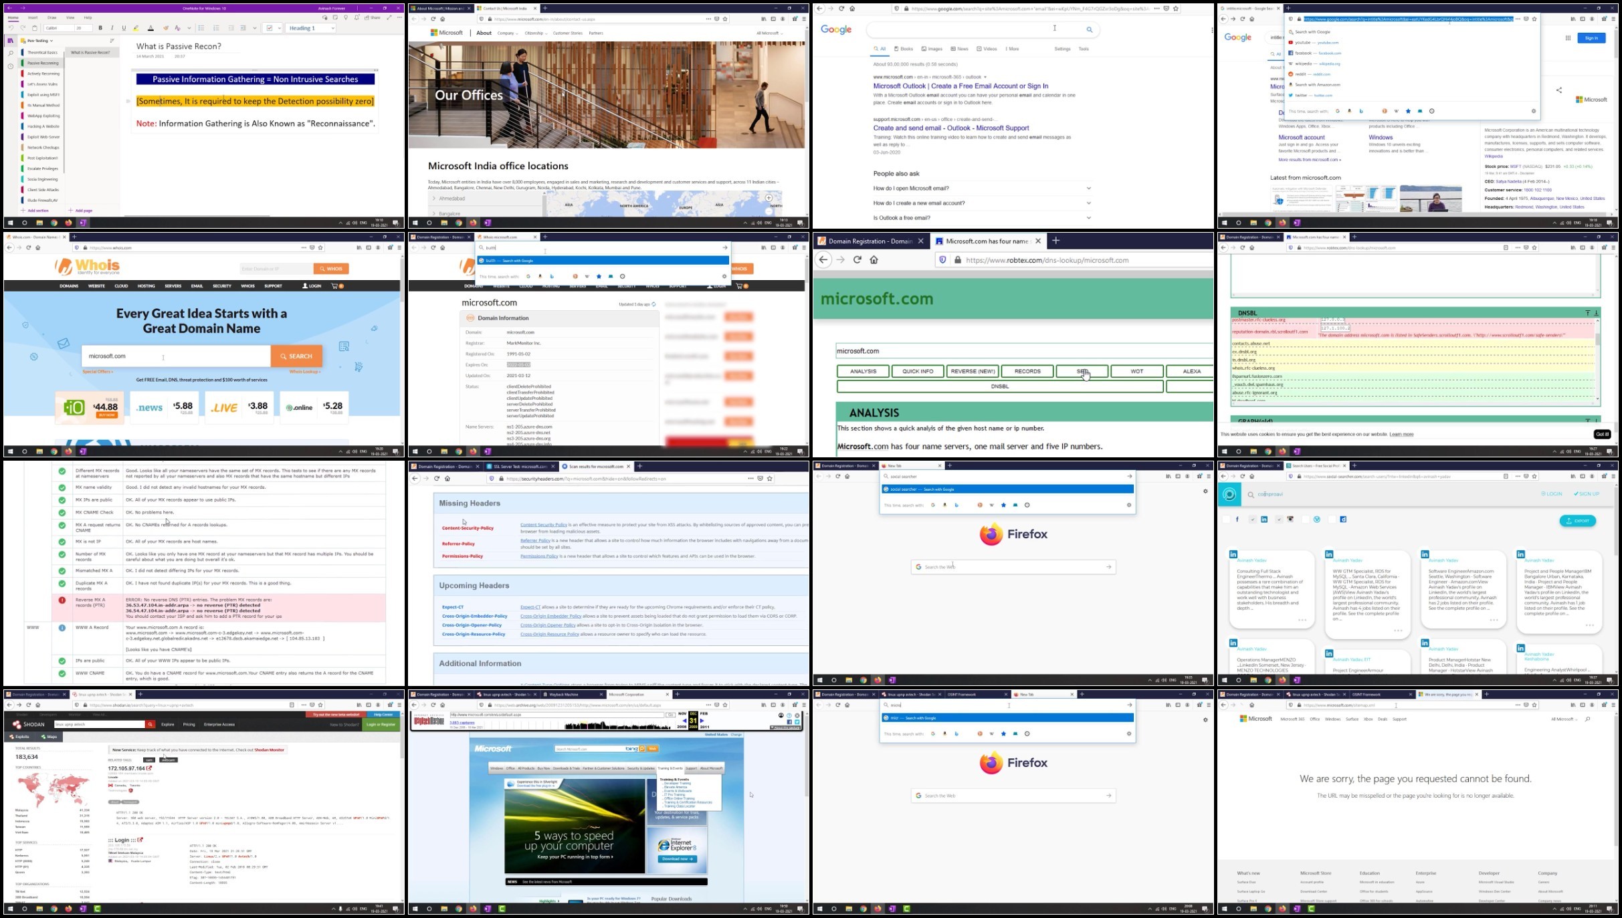The image size is (1622, 918).
Task: Pick the text highlight color in OneNote
Action: [x=136, y=28]
